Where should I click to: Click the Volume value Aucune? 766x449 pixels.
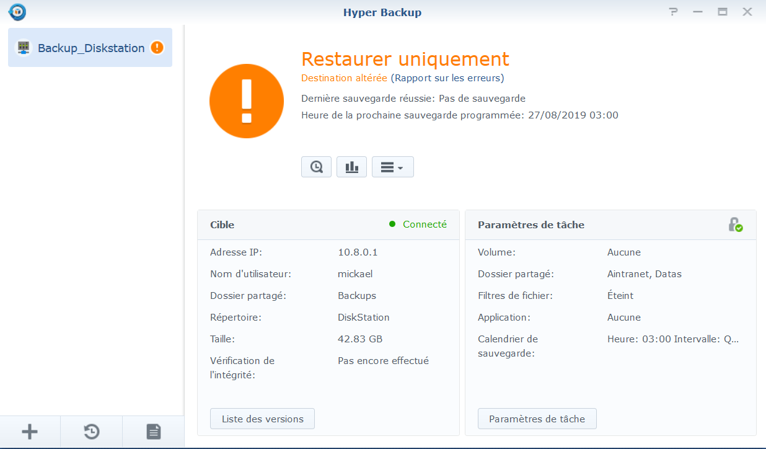pos(624,252)
